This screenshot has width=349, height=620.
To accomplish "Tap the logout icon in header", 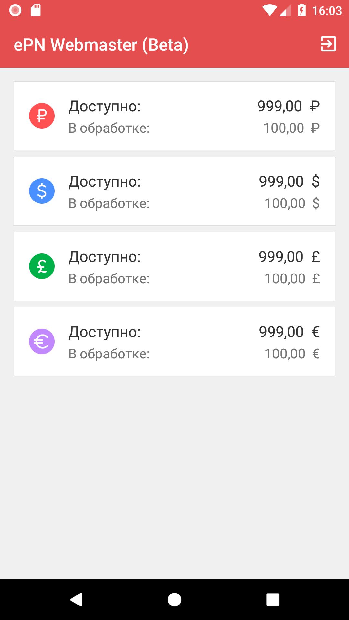I will tap(328, 44).
